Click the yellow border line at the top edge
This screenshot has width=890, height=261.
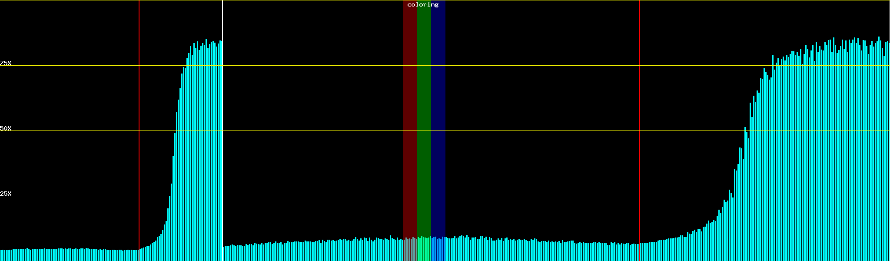304,0
